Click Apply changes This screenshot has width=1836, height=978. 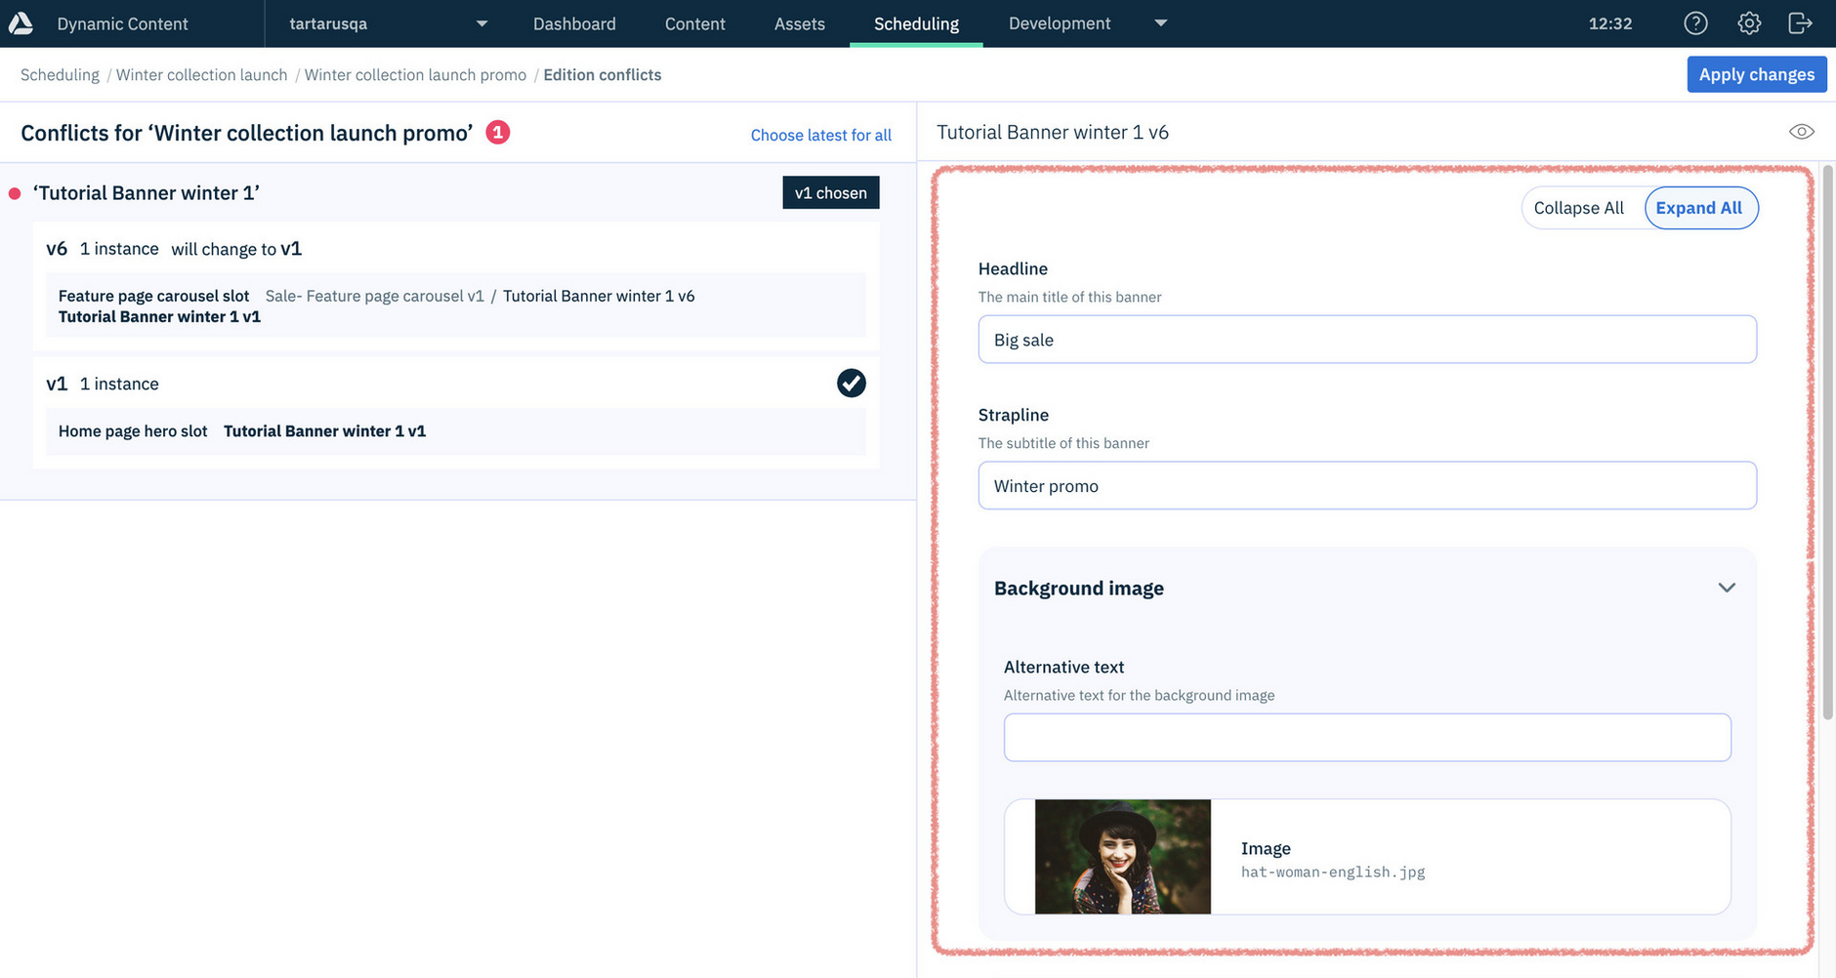point(1756,73)
